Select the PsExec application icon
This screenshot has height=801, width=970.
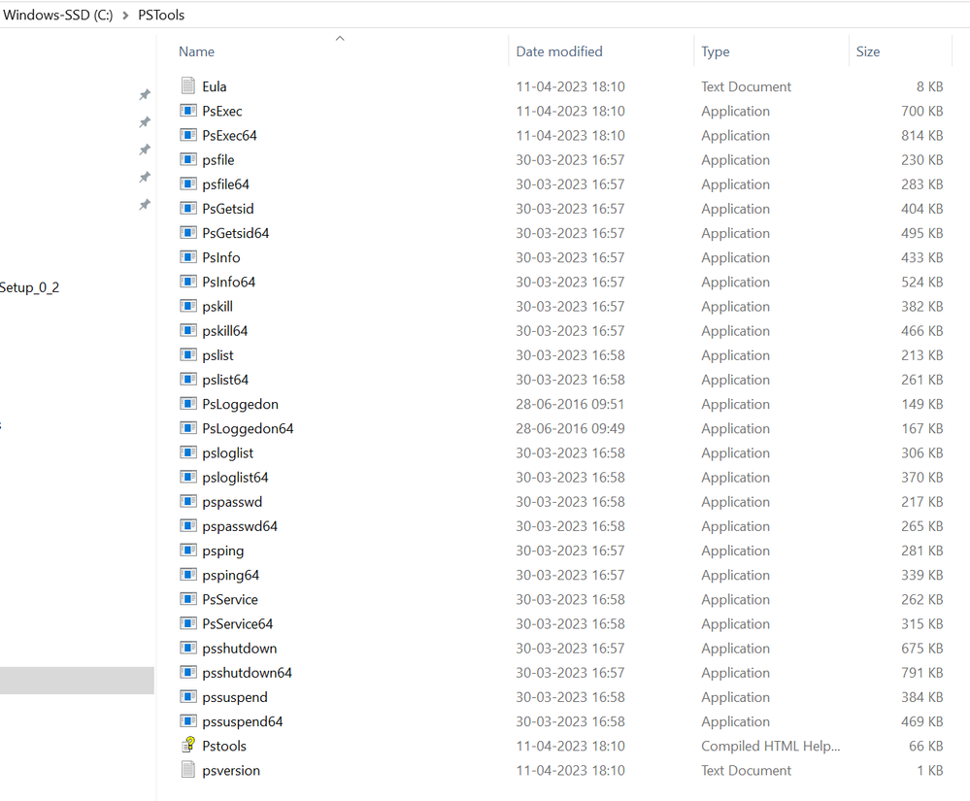(x=188, y=111)
